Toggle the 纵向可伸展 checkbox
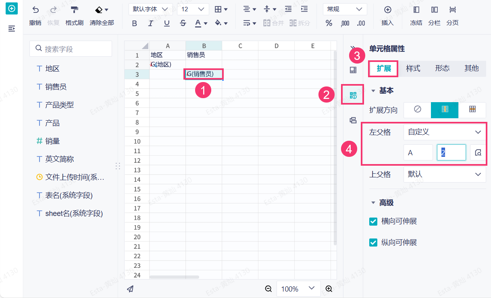This screenshot has height=298, width=491. tap(373, 243)
